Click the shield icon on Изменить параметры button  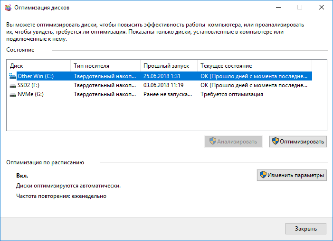point(263,175)
